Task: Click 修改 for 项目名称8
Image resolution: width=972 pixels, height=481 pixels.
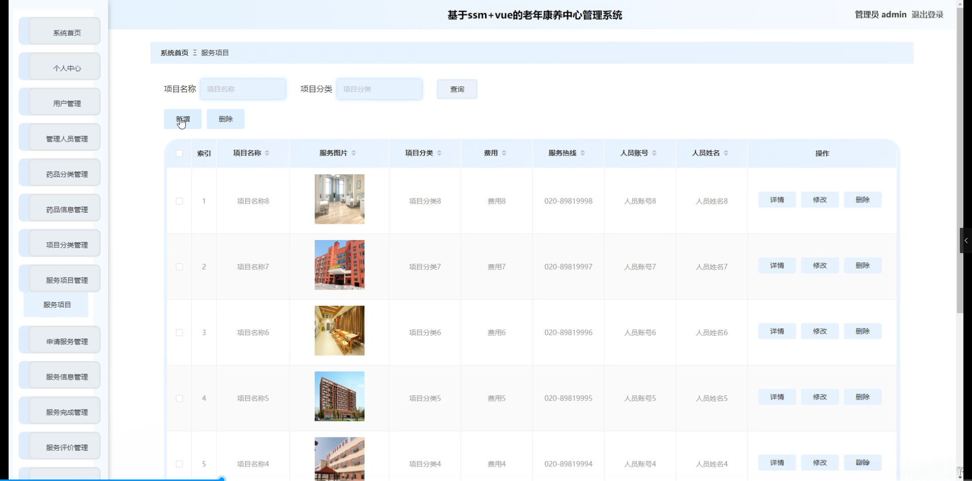Action: coord(820,200)
